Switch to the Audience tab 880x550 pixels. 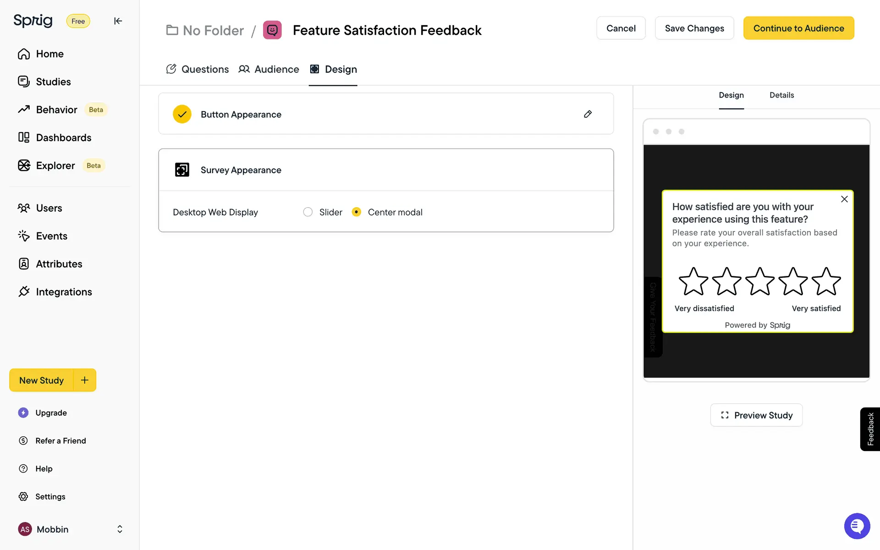(269, 69)
